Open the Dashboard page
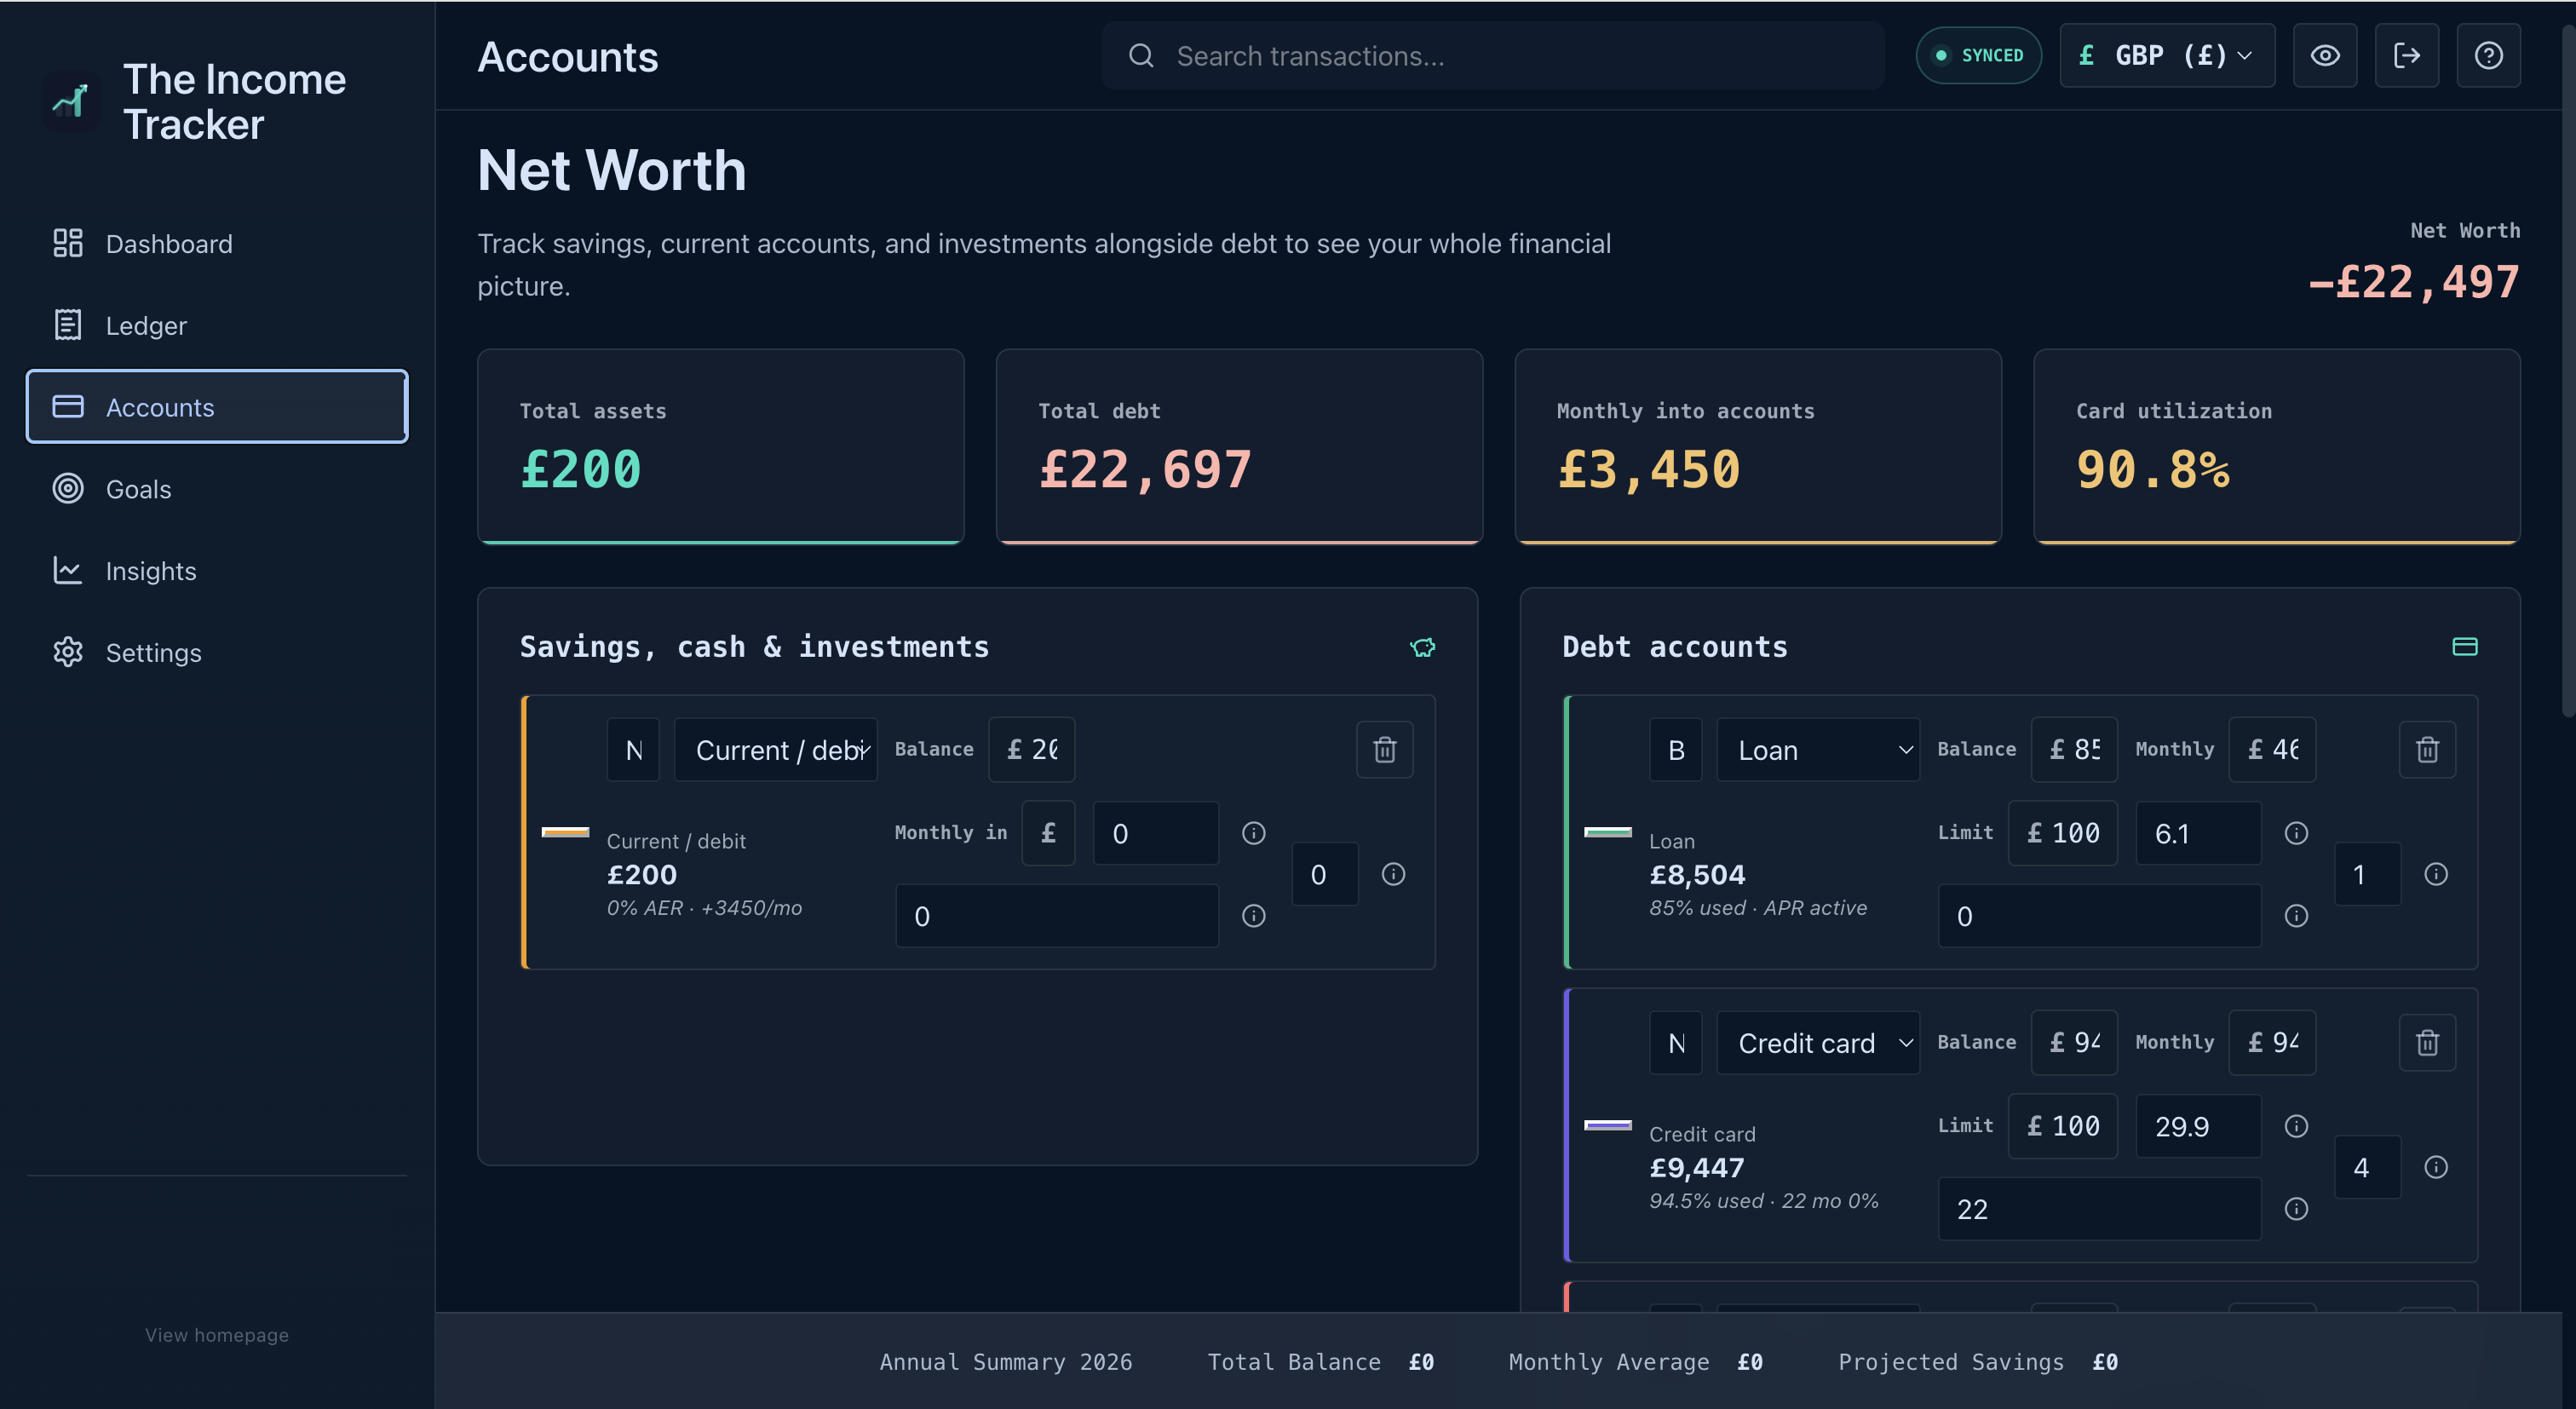This screenshot has width=2576, height=1409. 217,244
